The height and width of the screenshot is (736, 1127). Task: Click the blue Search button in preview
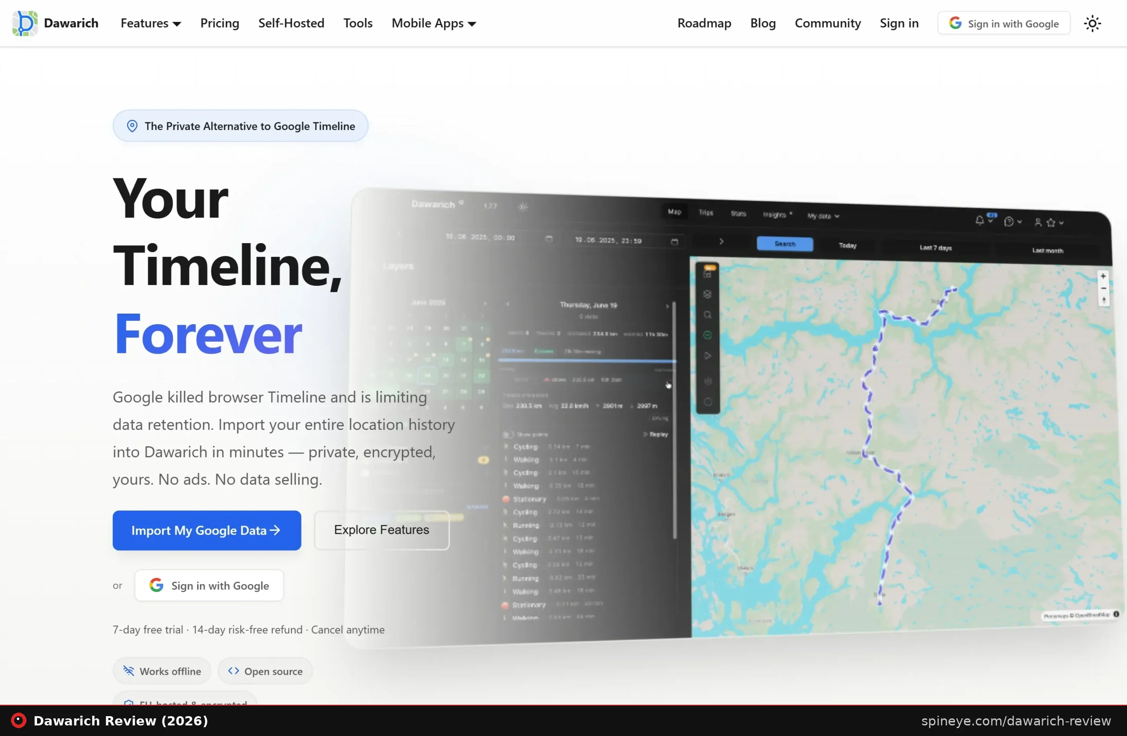pyautogui.click(x=784, y=244)
